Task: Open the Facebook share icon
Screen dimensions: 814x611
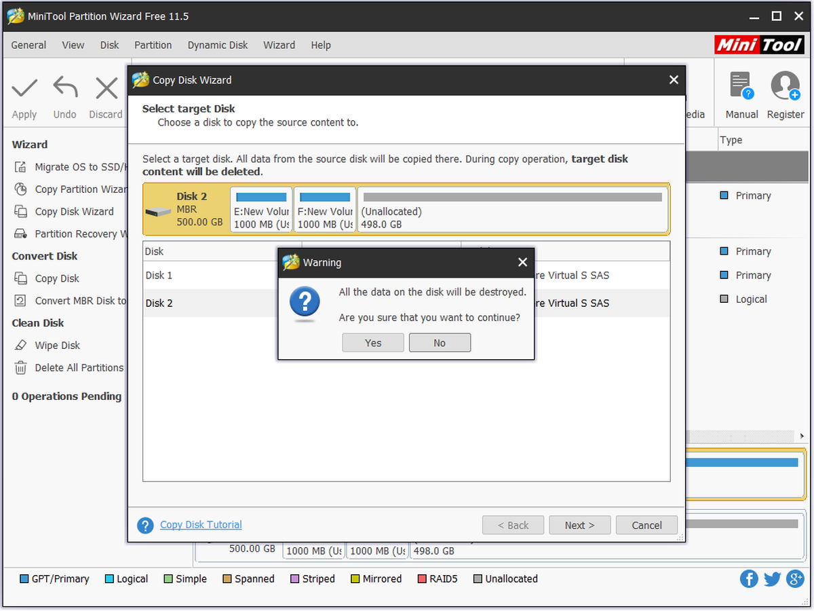Action: (x=749, y=579)
